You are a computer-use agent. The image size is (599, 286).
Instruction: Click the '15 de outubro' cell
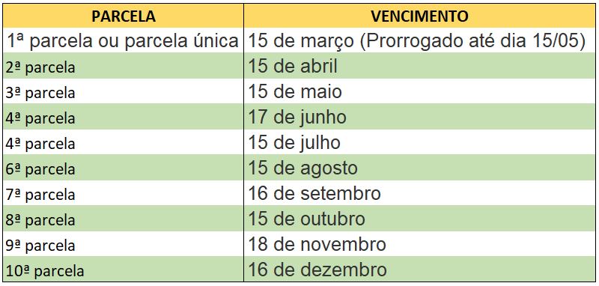pyautogui.click(x=419, y=219)
